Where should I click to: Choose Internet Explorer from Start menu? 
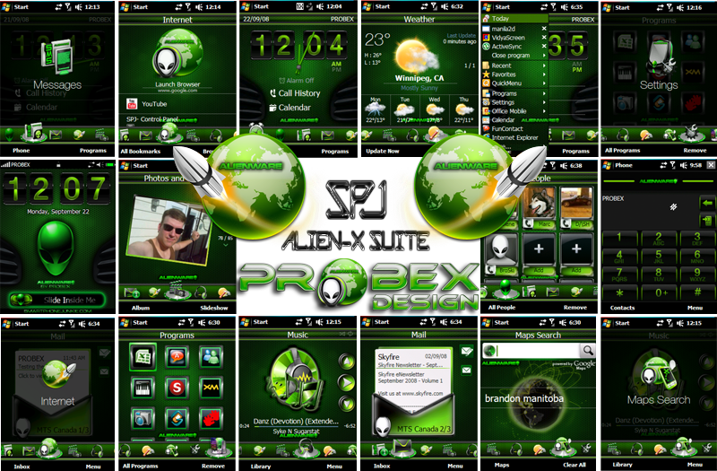click(x=514, y=137)
